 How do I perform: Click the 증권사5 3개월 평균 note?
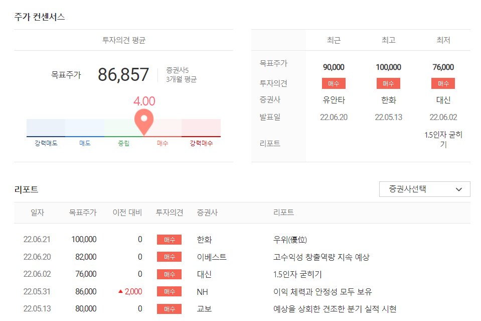coord(181,75)
